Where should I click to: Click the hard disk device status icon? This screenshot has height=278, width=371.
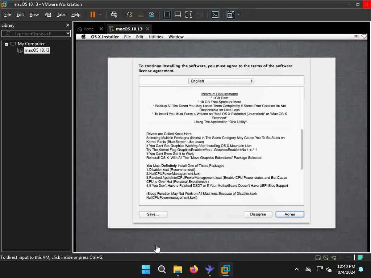pos(318,257)
